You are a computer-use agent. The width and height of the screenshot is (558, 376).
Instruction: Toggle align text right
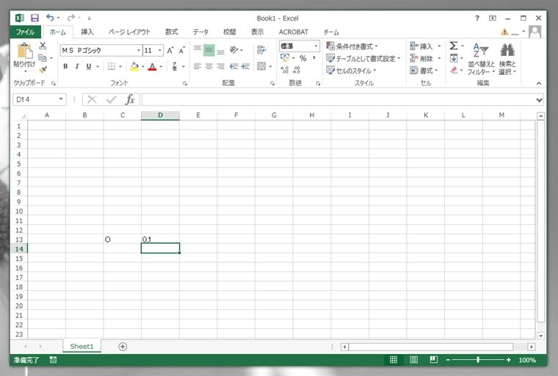221,66
